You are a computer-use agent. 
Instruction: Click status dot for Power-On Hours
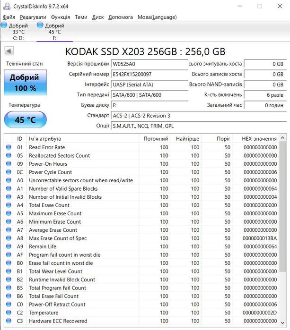9,163
